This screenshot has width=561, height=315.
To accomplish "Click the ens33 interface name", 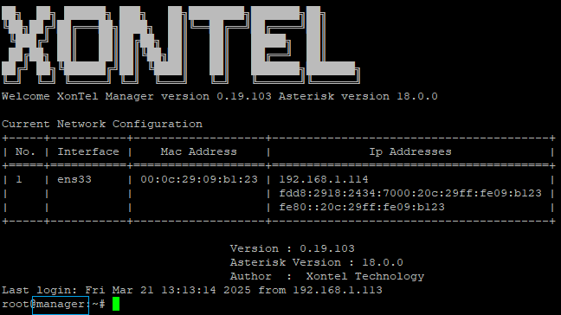I will coord(74,179).
